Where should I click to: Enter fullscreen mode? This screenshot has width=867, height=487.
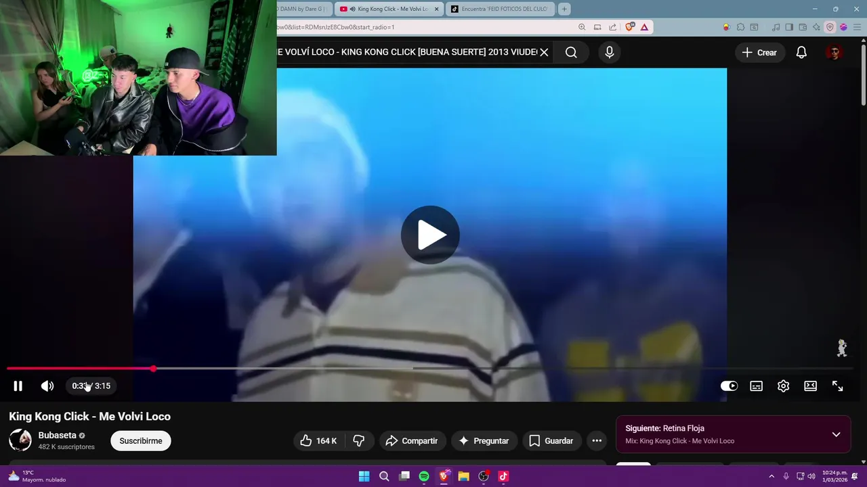point(838,386)
